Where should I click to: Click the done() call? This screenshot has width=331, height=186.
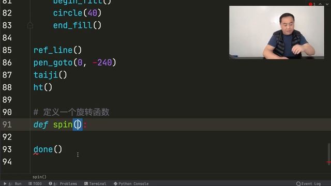48,149
